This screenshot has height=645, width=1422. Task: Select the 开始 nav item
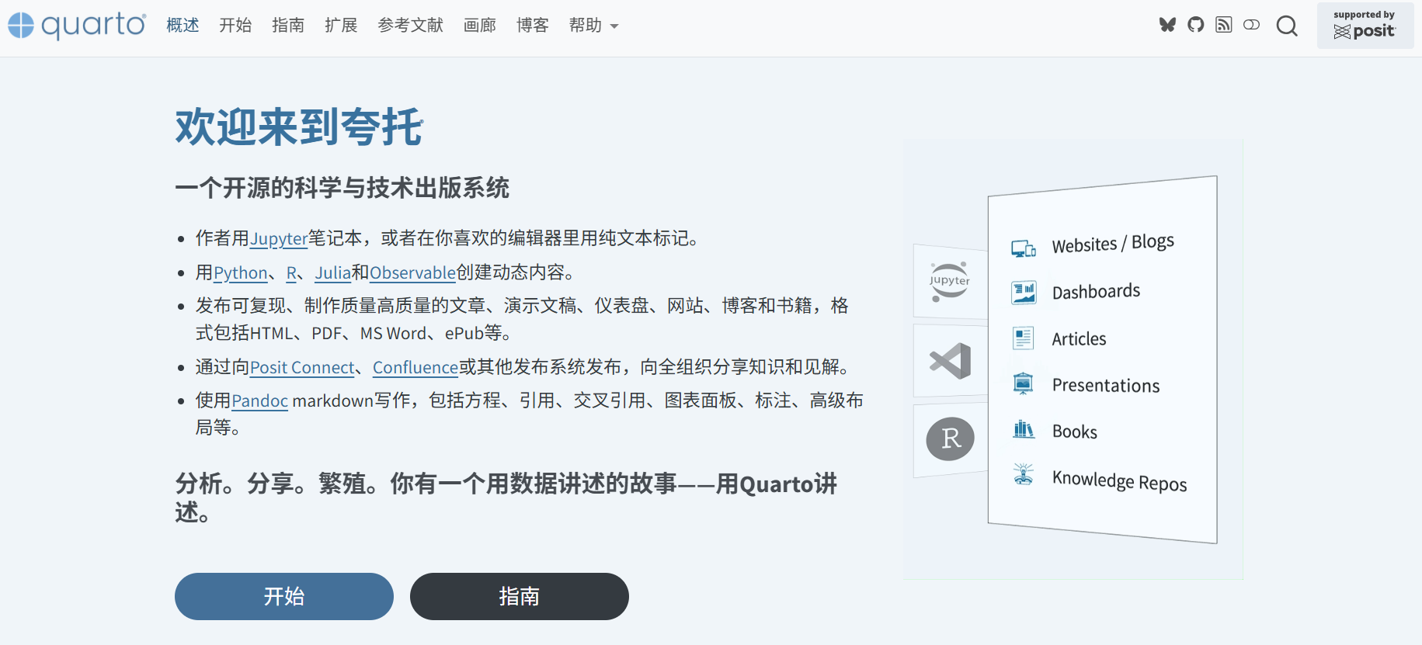(235, 26)
